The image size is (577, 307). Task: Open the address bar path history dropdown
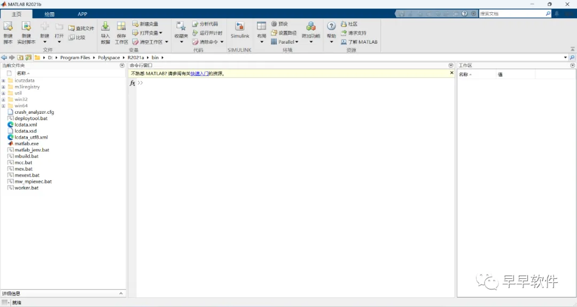pyautogui.click(x=565, y=57)
